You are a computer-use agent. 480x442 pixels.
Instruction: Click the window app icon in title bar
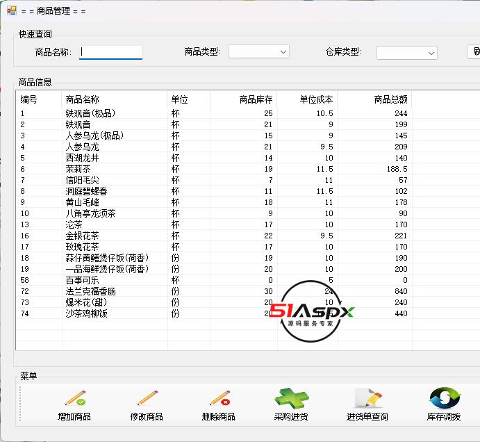coord(12,10)
